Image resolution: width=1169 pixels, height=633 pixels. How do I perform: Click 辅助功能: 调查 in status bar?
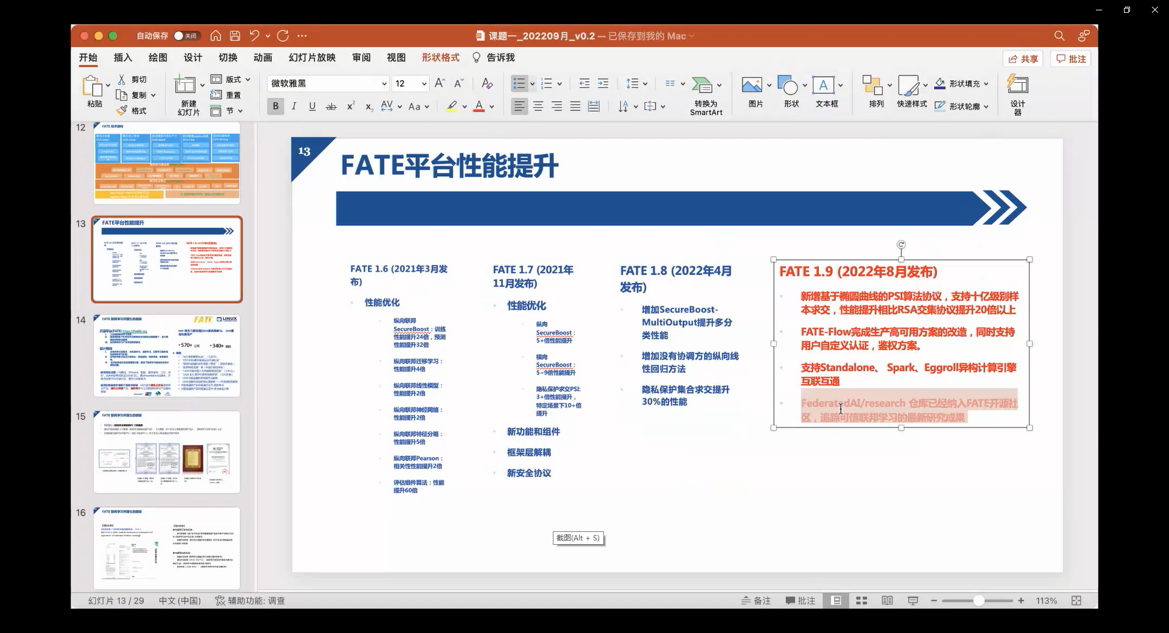point(250,601)
